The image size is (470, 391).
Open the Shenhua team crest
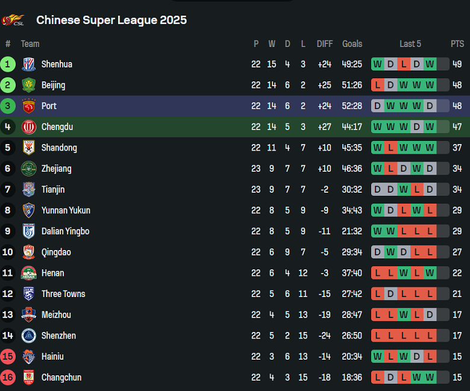click(29, 64)
